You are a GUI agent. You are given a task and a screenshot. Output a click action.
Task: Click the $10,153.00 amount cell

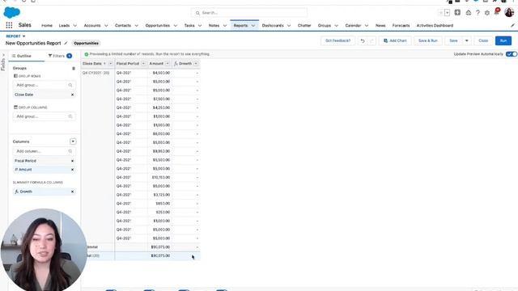[161, 178]
